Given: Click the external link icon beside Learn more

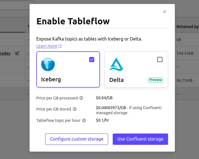Looking at the screenshot, I should 60,46.
